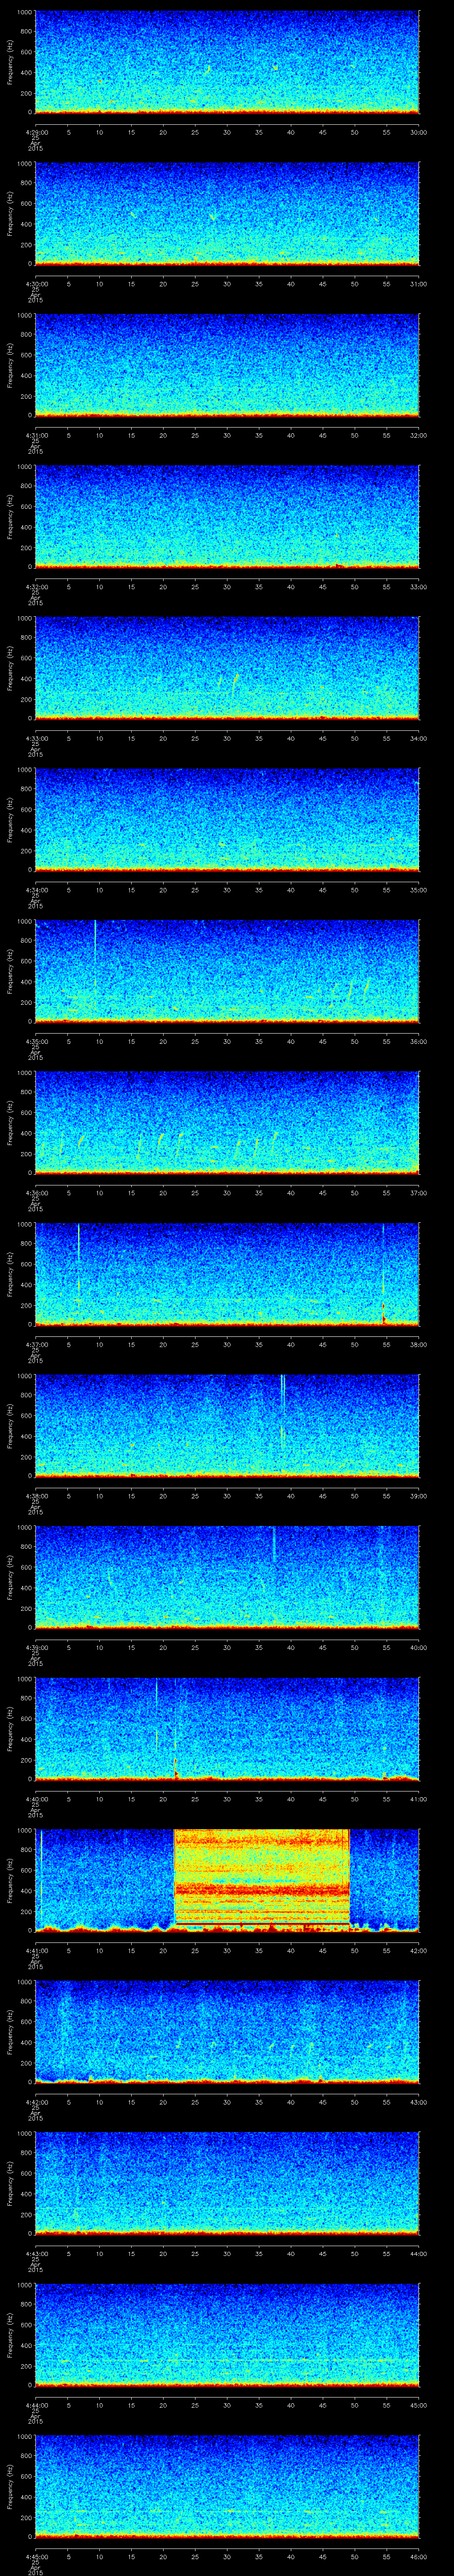Click the vertical spike near 6 seconds in 4:37:00 spectrogram

click(78, 1262)
